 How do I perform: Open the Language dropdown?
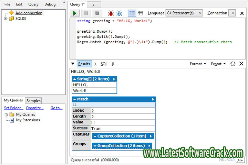coord(184,13)
